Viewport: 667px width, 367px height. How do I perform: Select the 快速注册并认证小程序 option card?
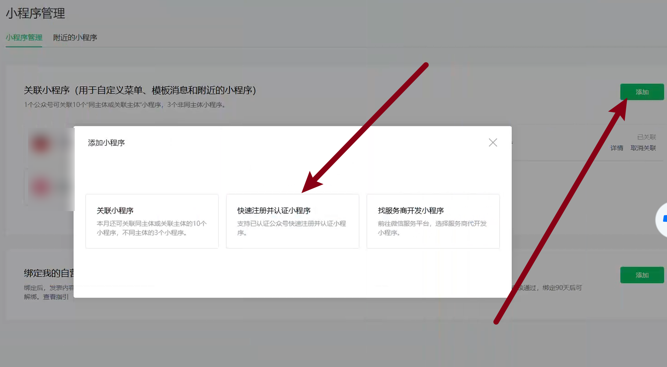pyautogui.click(x=292, y=221)
